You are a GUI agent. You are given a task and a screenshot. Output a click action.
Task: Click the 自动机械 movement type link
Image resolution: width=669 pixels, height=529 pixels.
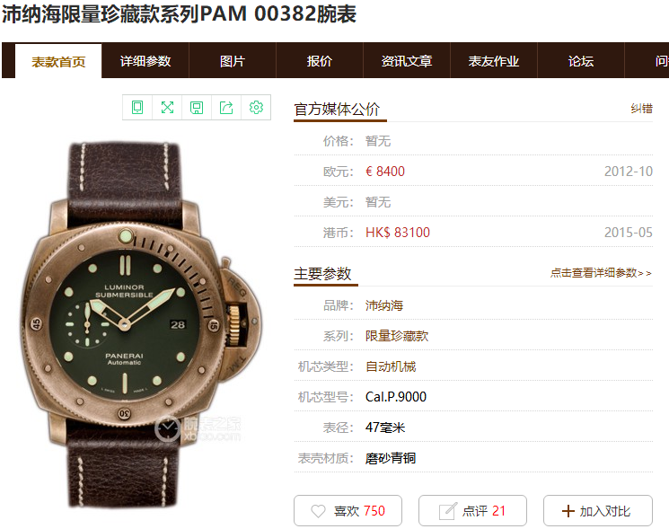(x=391, y=366)
